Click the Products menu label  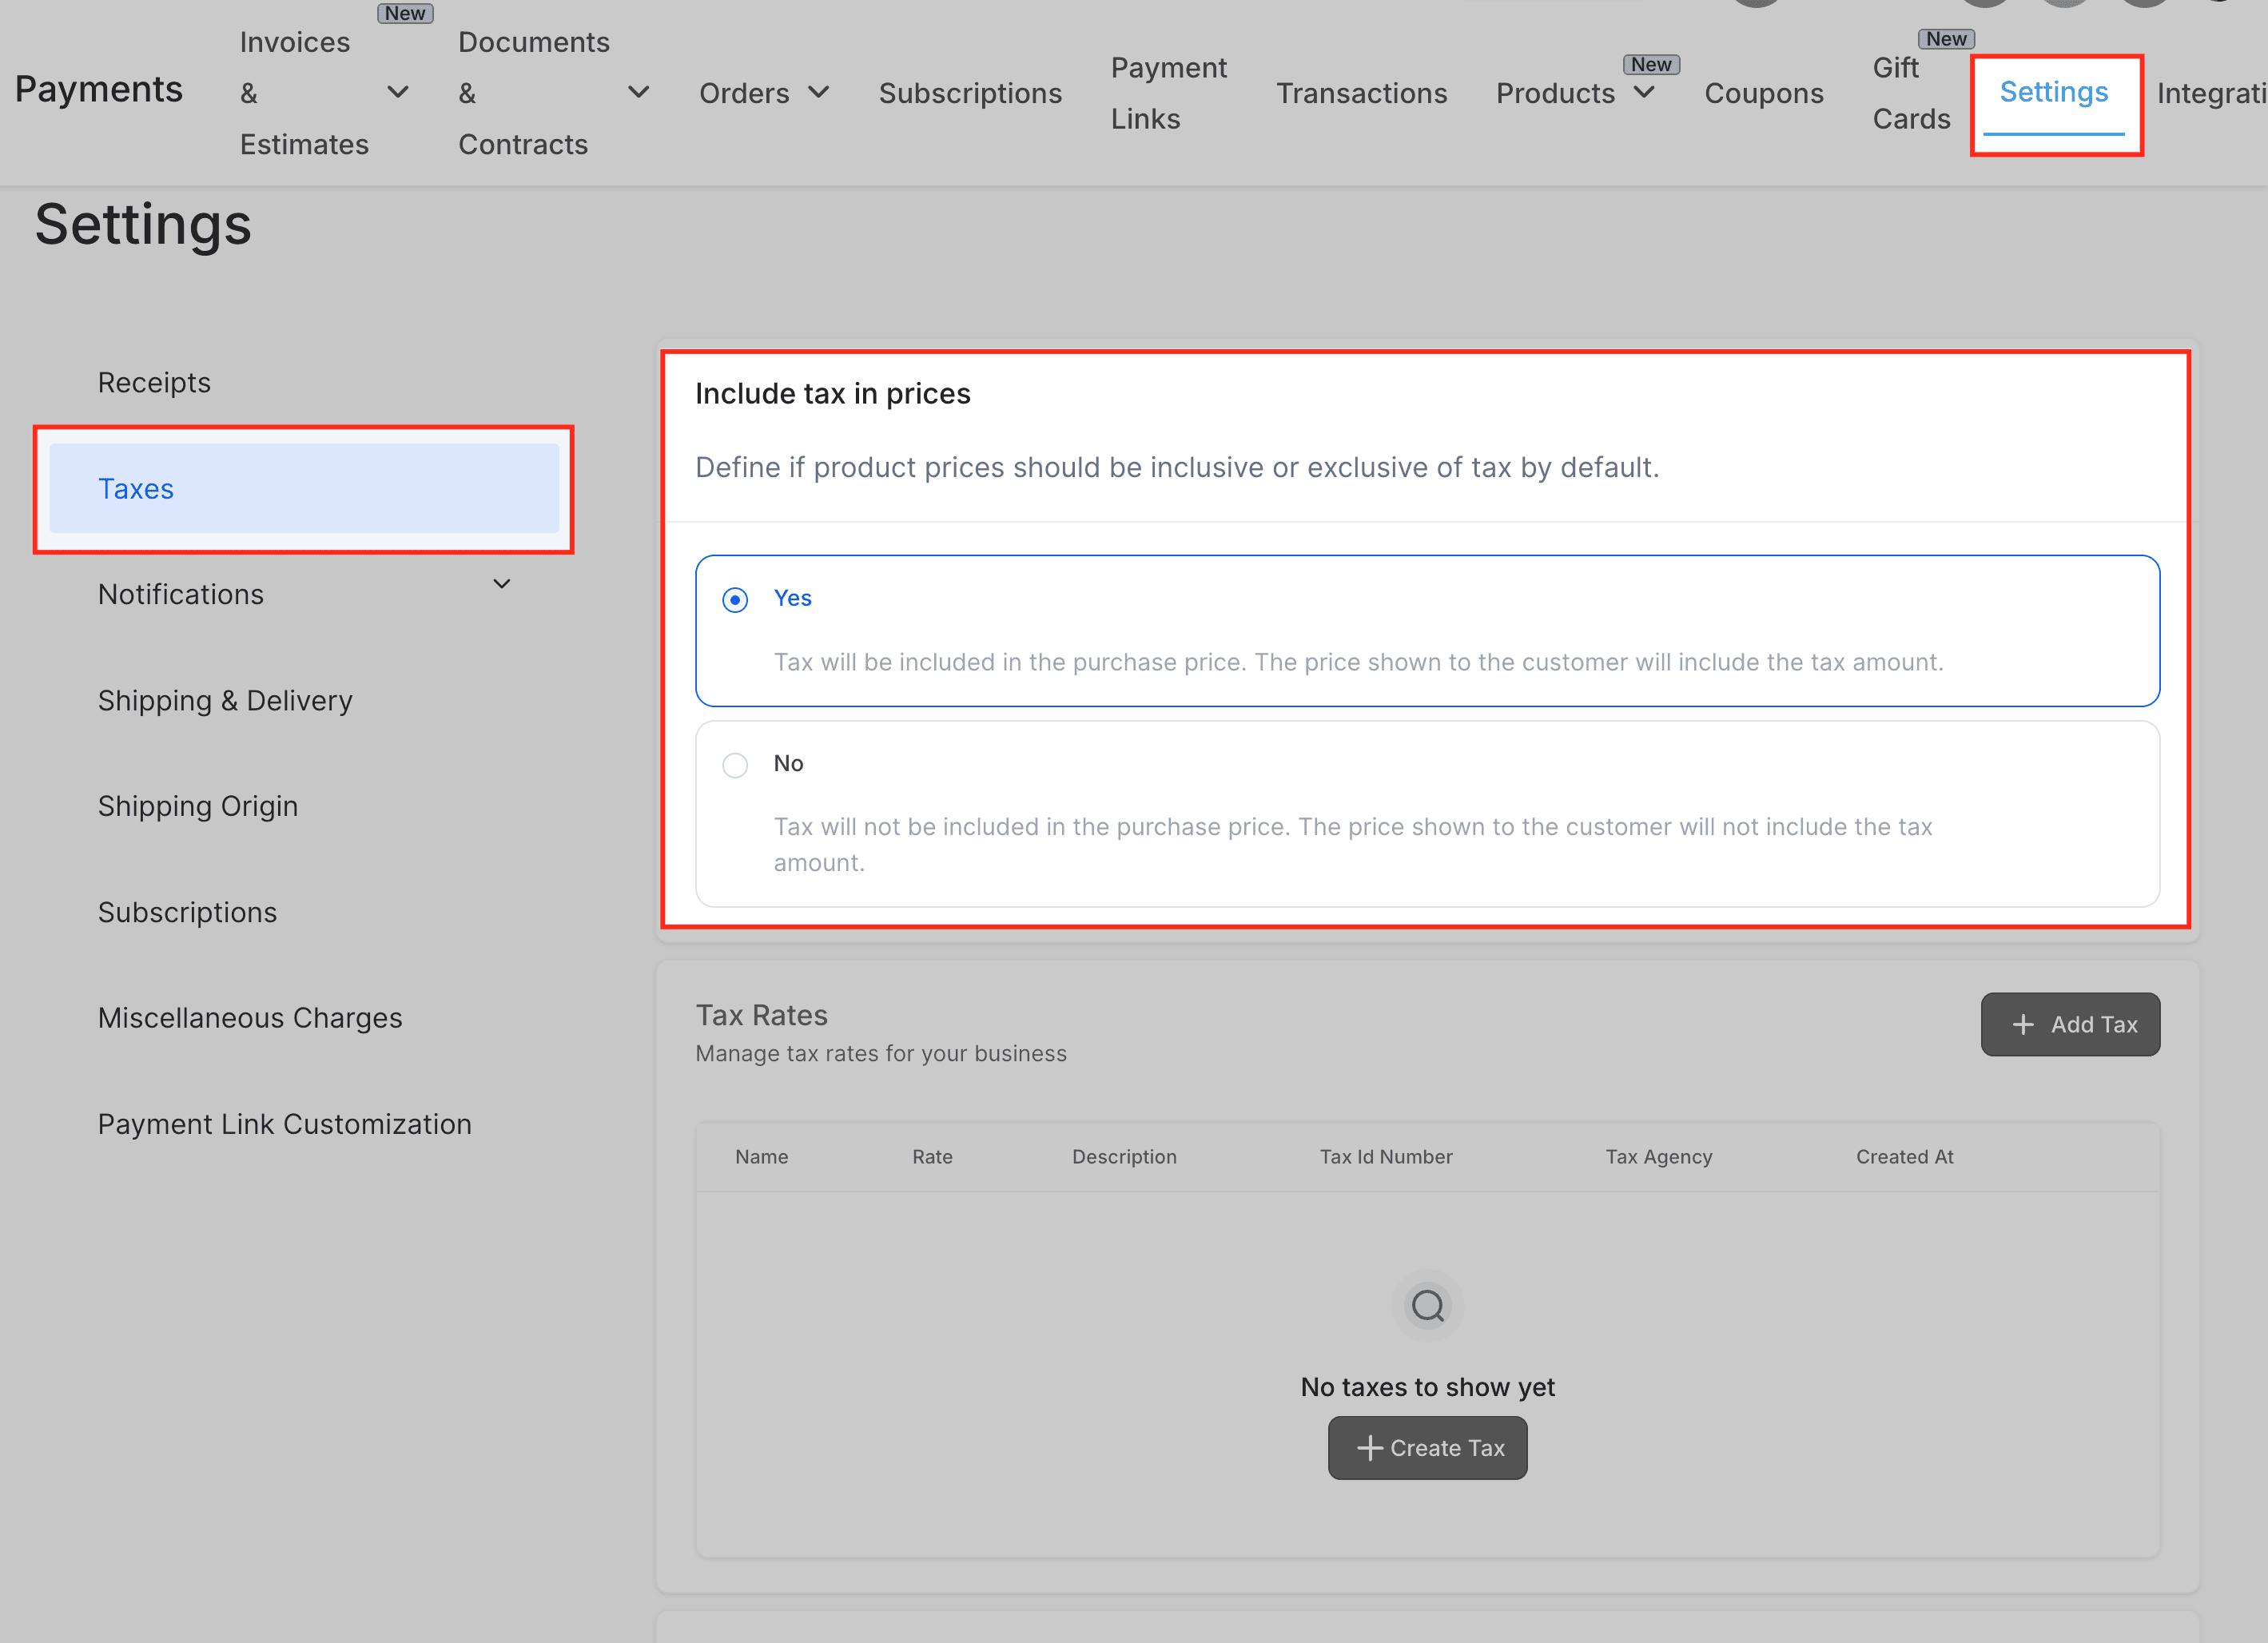click(x=1555, y=93)
